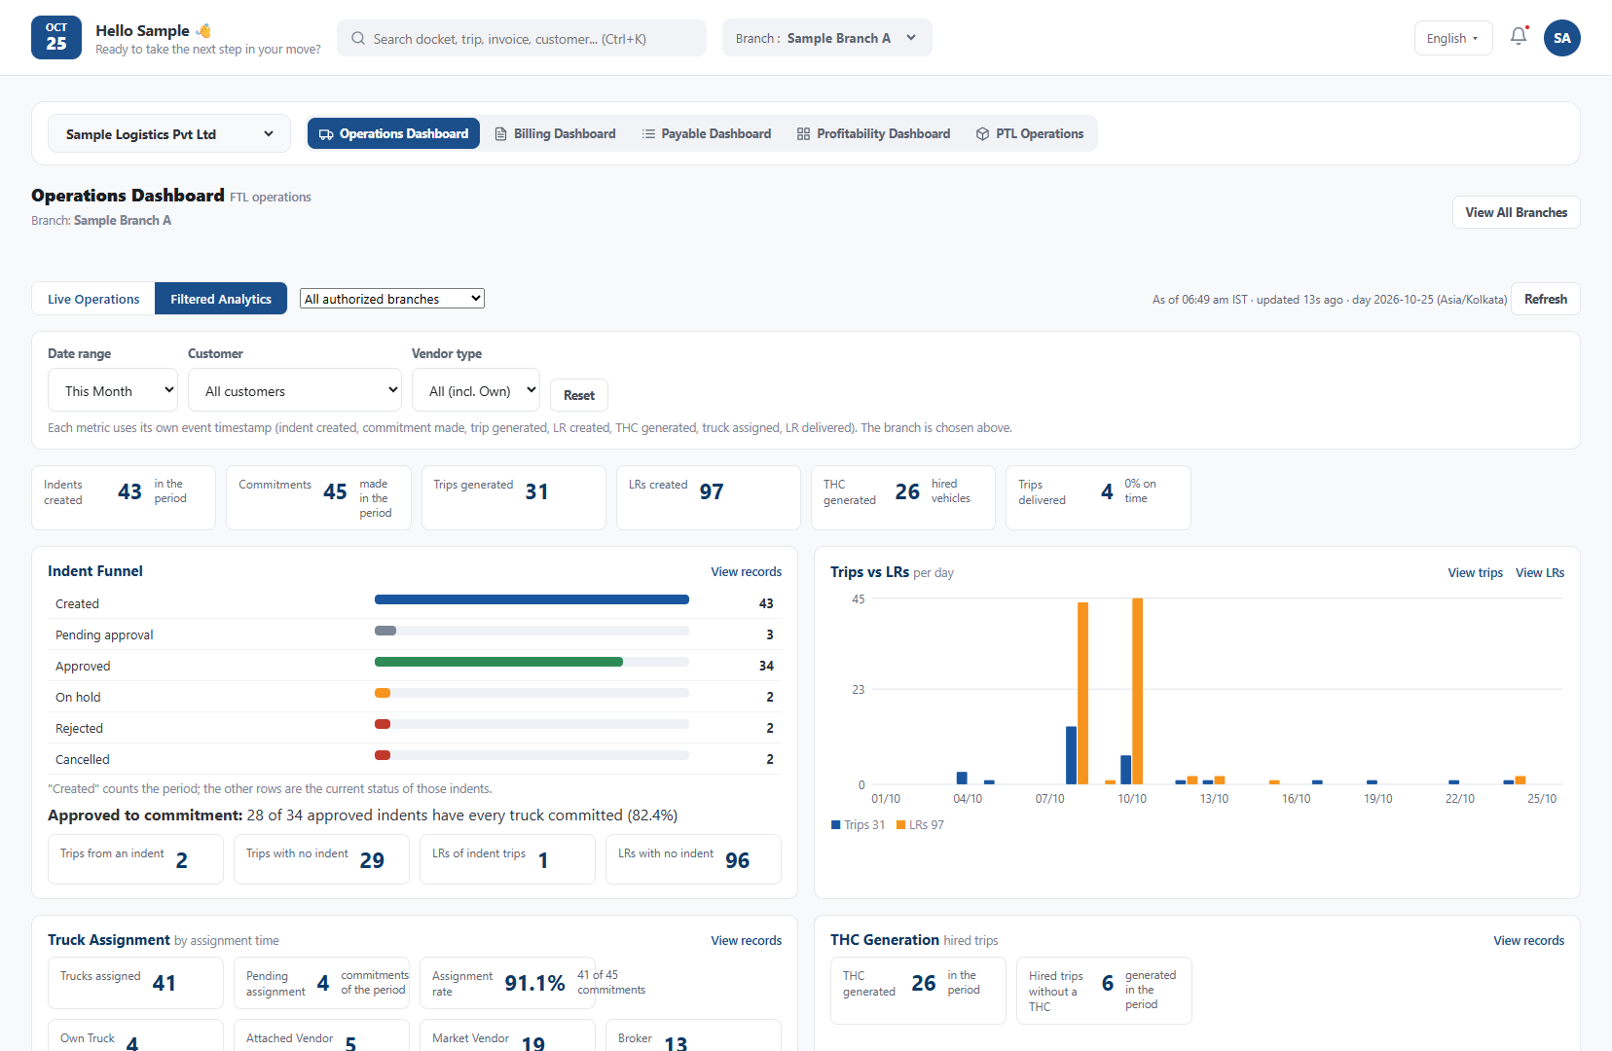Click the Approved funnel progress bar
This screenshot has height=1051, width=1612.
click(531, 662)
